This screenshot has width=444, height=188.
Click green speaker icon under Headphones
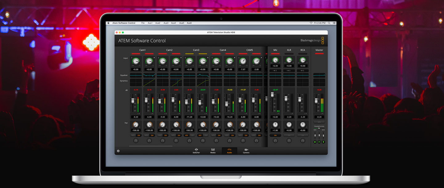(315, 142)
